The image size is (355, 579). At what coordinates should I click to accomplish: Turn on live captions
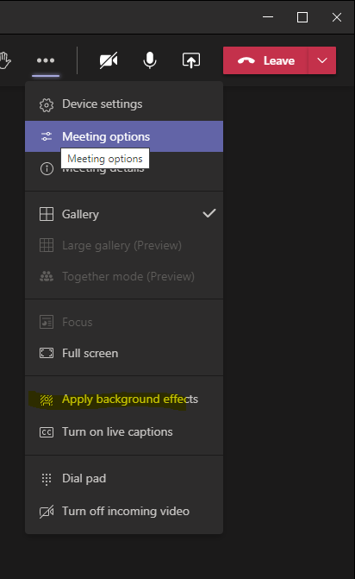pyautogui.click(x=124, y=431)
